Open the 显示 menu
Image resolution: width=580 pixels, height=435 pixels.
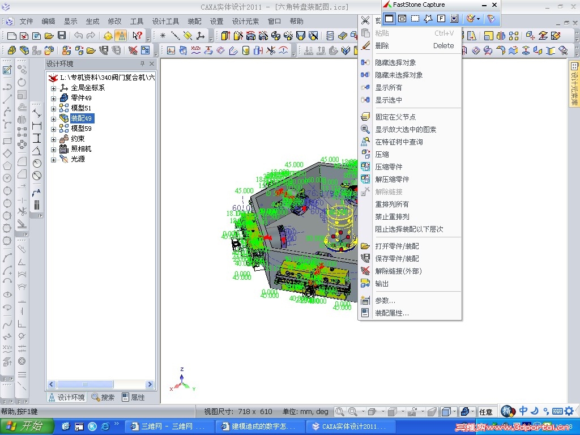coord(70,22)
